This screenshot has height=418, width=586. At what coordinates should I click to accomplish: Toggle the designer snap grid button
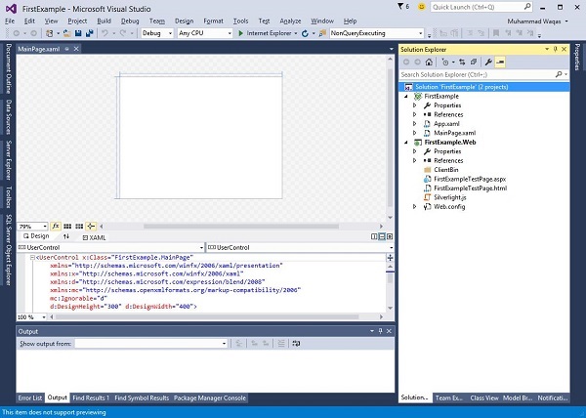(69, 226)
